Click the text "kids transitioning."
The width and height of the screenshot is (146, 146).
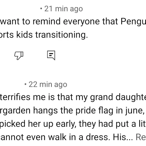[52, 35]
